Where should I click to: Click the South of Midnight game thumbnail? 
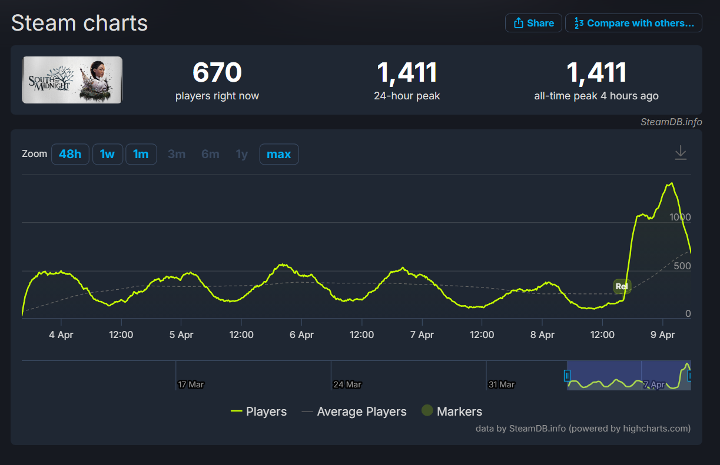72,80
